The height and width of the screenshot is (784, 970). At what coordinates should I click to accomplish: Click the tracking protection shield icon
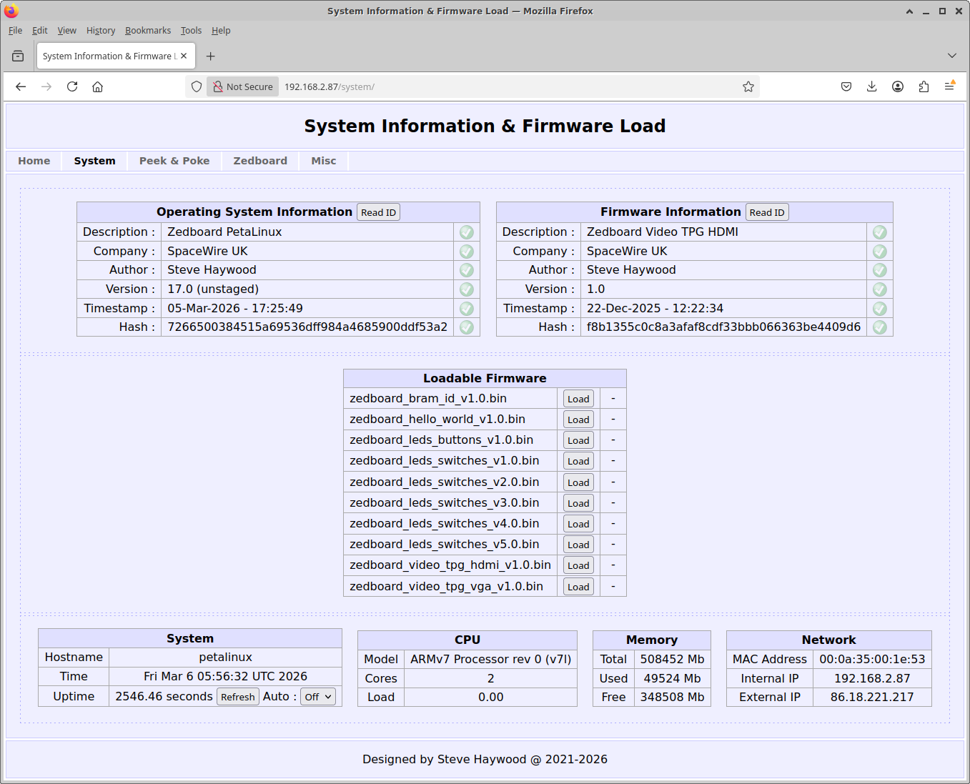pyautogui.click(x=197, y=86)
